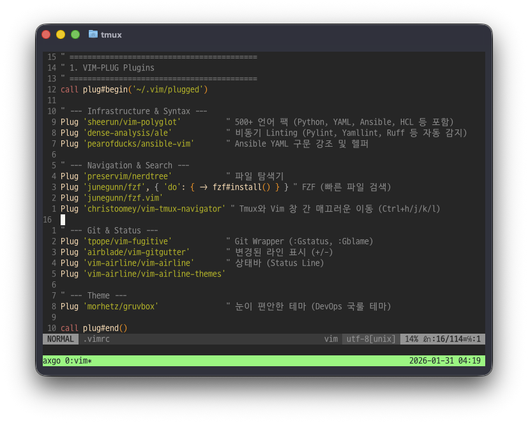Click the 'preservim/nerdtree' plugin string

127,176
